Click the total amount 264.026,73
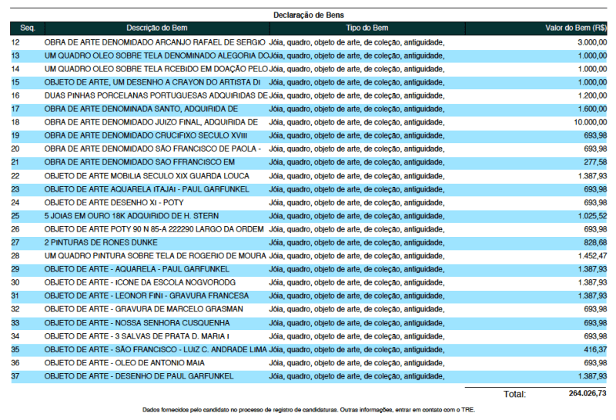 tap(581, 394)
